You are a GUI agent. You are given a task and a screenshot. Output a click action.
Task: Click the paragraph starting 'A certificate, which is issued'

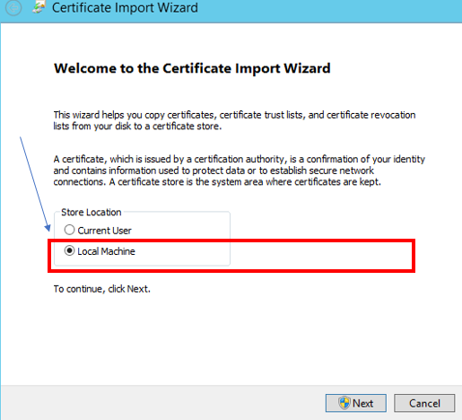(x=240, y=171)
